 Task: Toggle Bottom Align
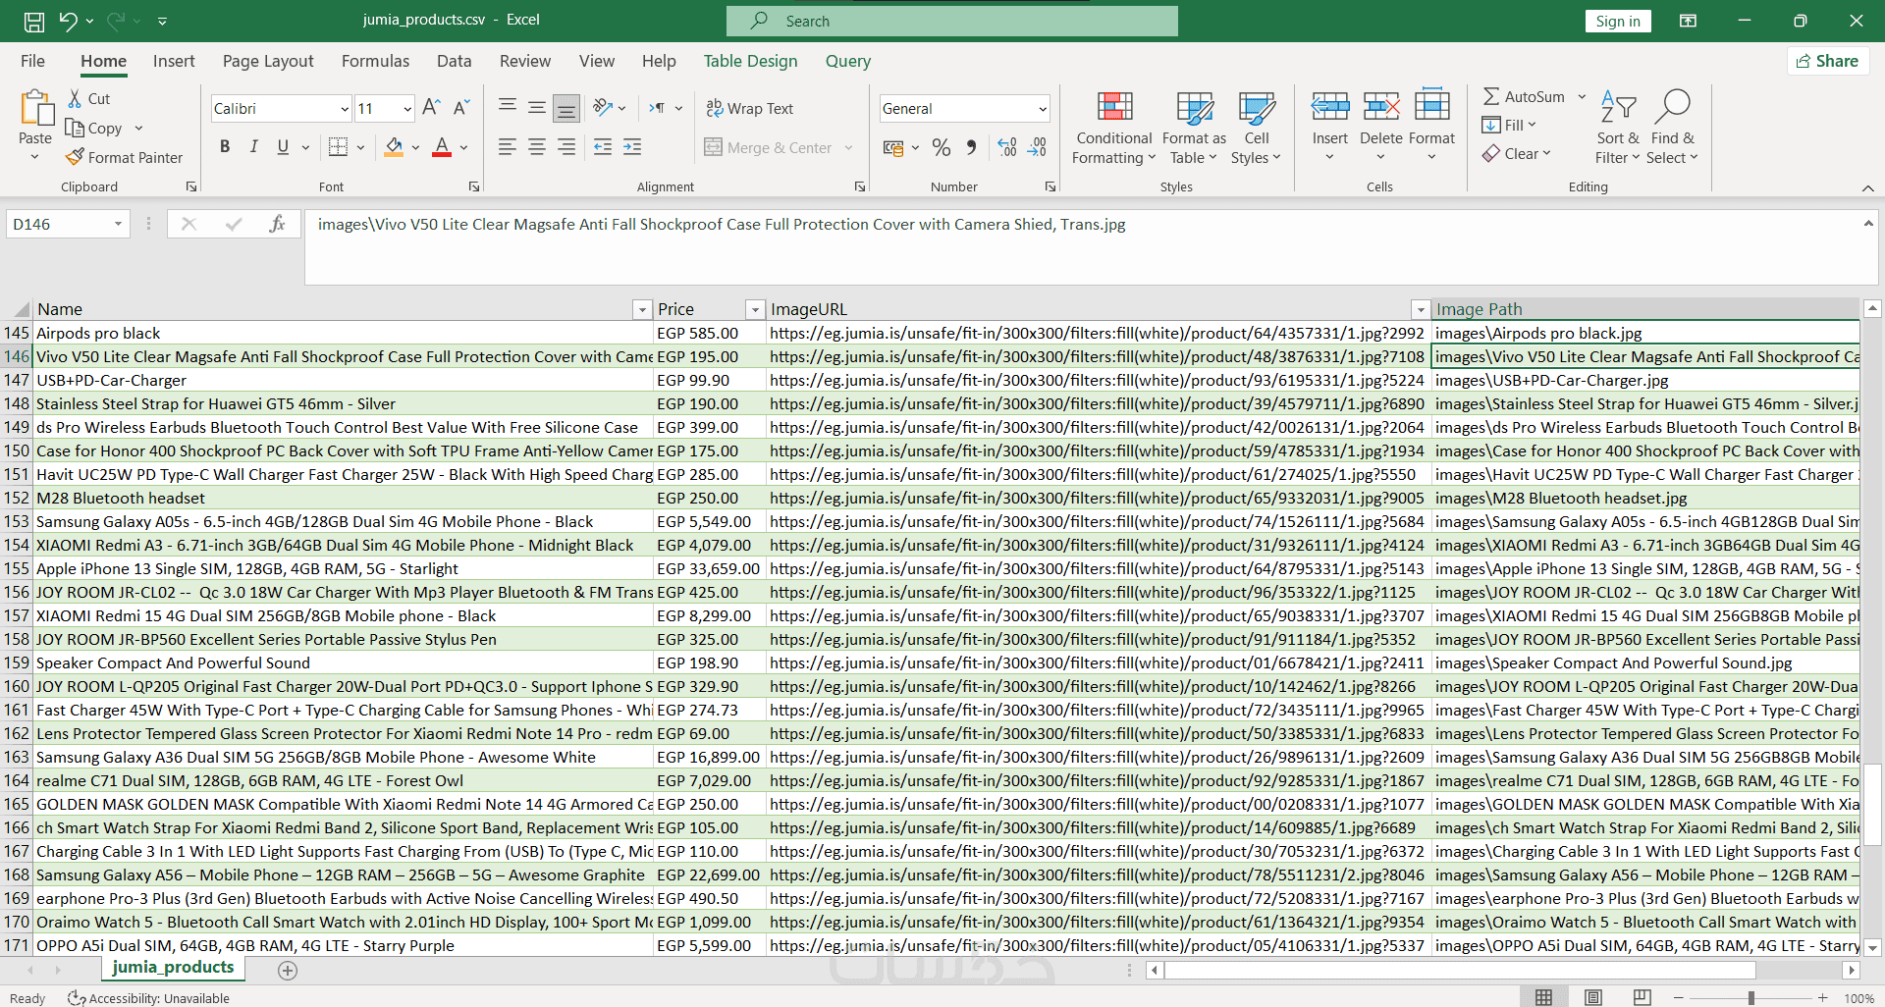tap(566, 108)
